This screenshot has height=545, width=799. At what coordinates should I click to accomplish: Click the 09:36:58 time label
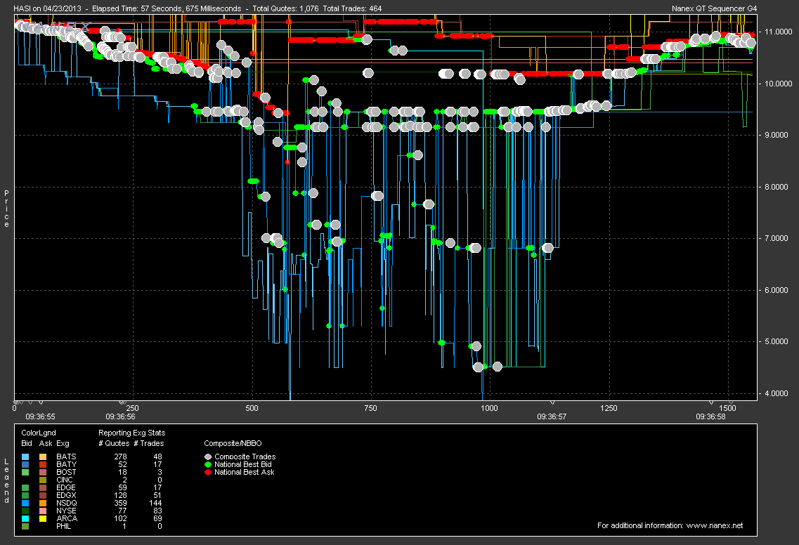[x=711, y=416]
